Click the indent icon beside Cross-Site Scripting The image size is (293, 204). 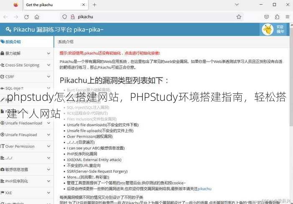pos(2,65)
